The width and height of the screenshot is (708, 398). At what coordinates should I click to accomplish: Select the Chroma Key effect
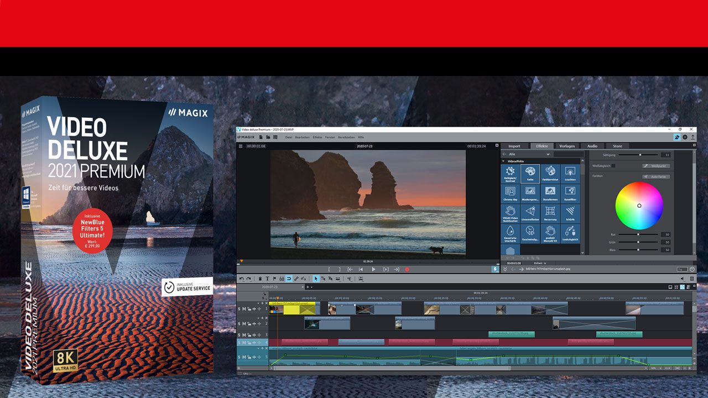pos(510,193)
